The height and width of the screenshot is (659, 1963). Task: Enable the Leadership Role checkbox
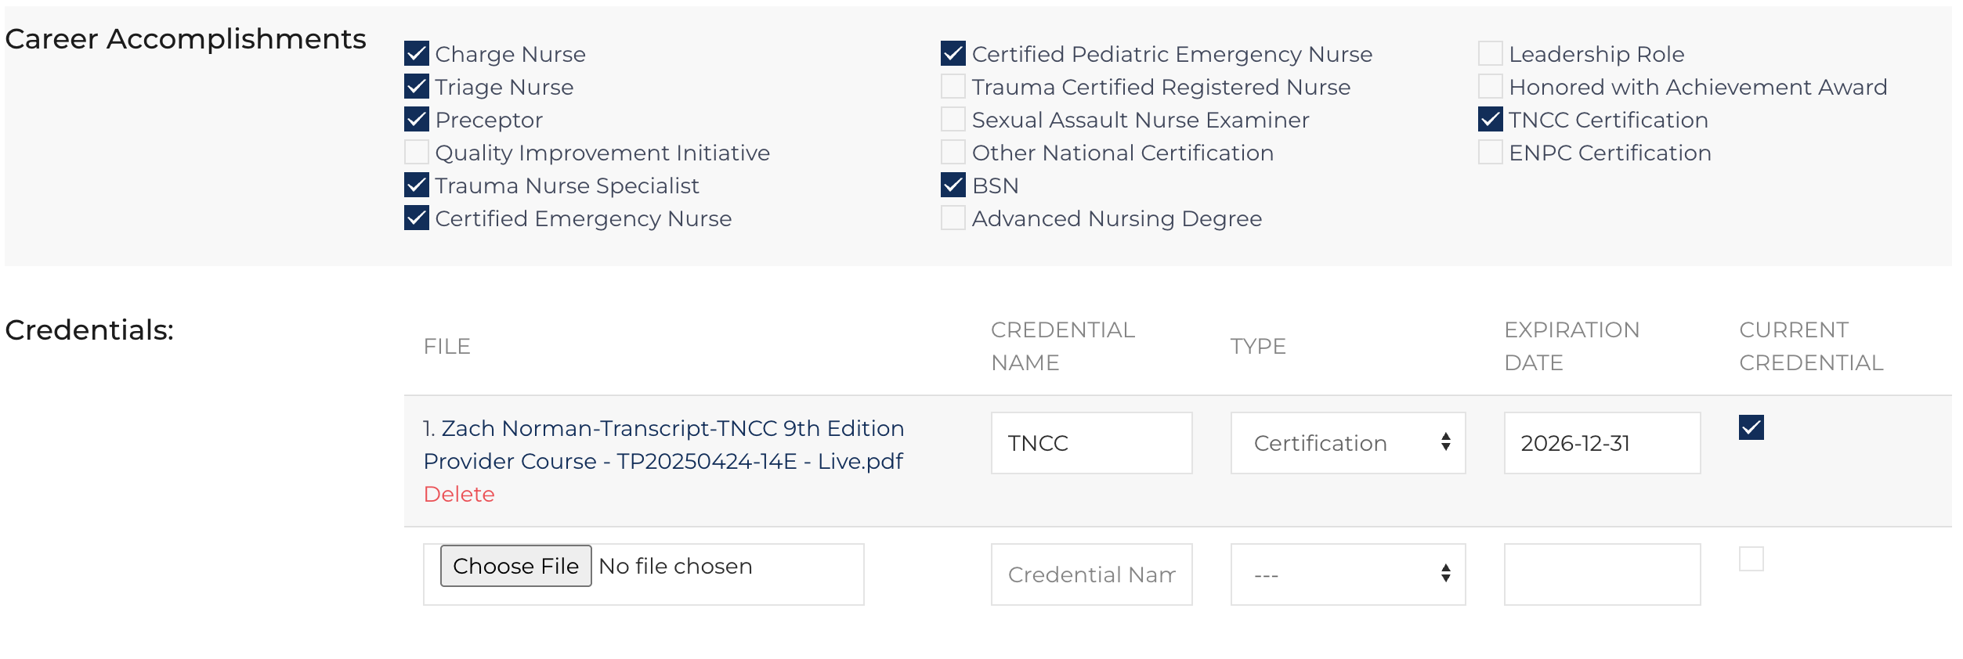pos(1490,54)
